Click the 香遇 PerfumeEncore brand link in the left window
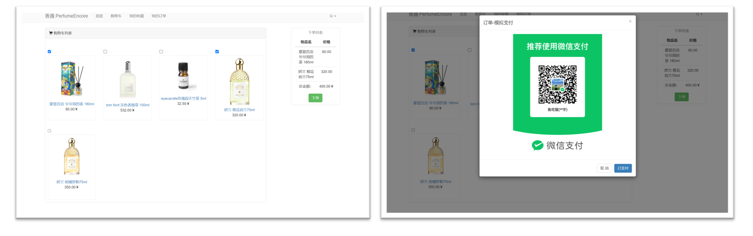753x236 pixels. coord(67,16)
